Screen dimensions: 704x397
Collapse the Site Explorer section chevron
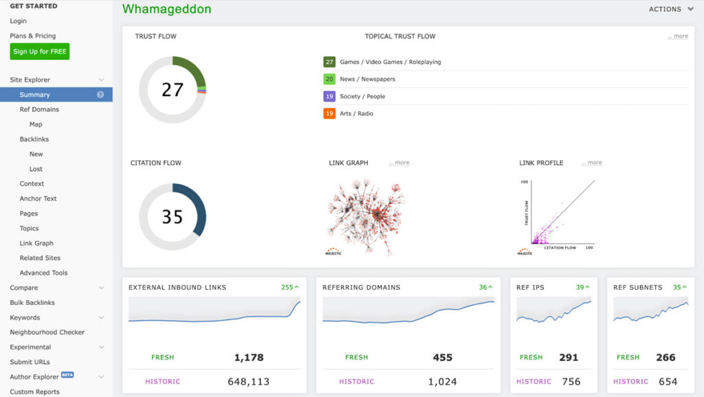102,80
